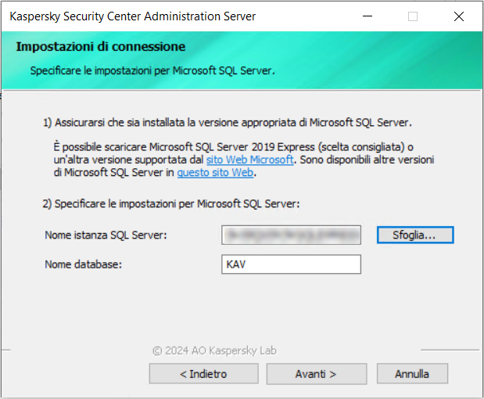The image size is (484, 399).
Task: Proceed with the Avanti button
Action: pos(316,374)
